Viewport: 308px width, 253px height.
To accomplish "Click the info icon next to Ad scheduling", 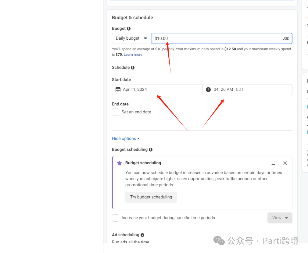I will coord(142,235).
